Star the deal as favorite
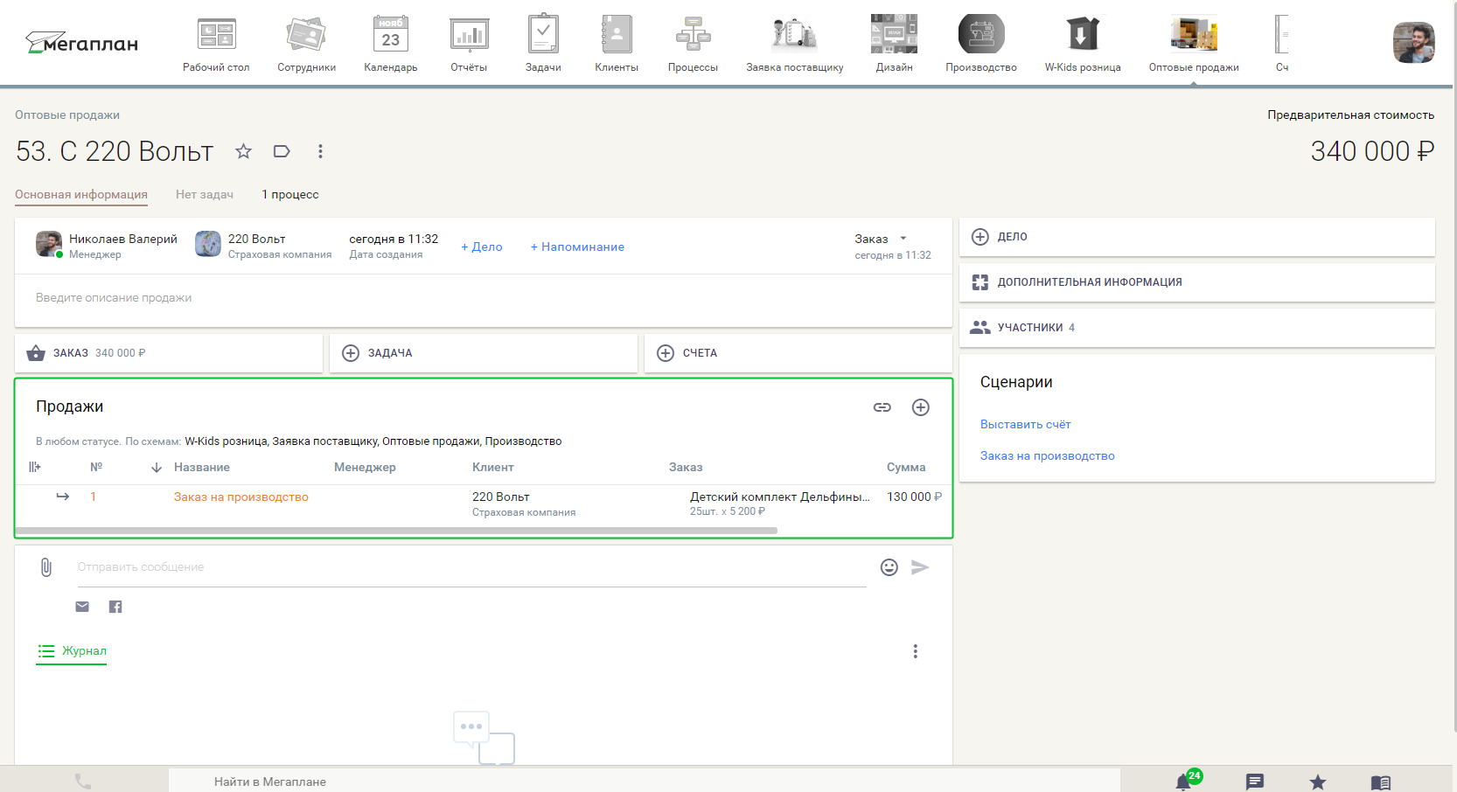This screenshot has height=792, width=1457. tap(243, 151)
